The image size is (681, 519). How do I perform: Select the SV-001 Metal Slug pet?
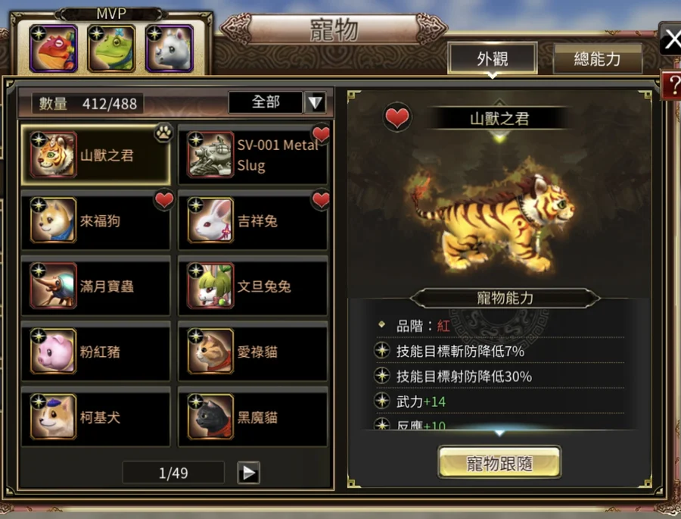253,155
